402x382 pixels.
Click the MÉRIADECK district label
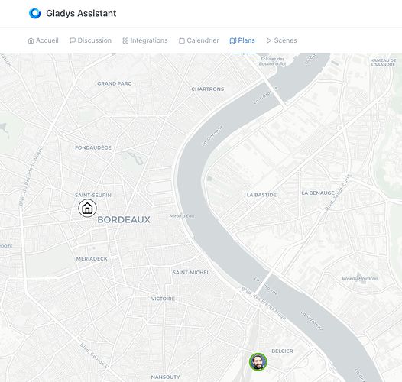click(x=92, y=258)
